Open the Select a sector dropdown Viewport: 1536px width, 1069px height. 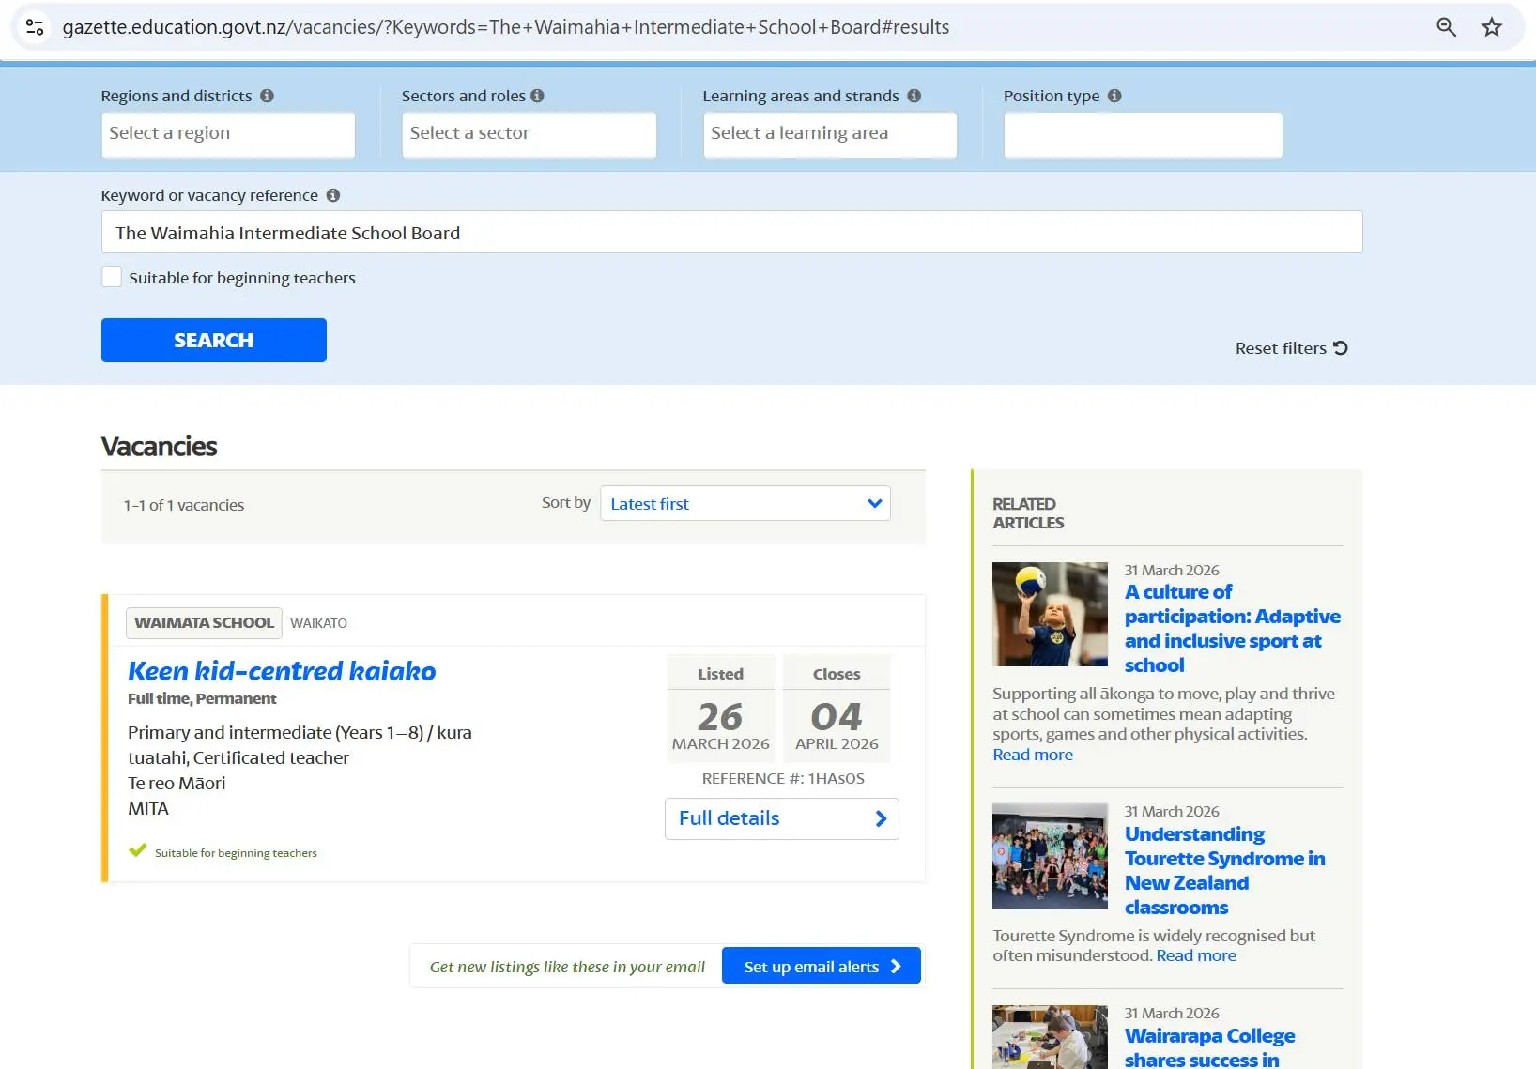(529, 134)
